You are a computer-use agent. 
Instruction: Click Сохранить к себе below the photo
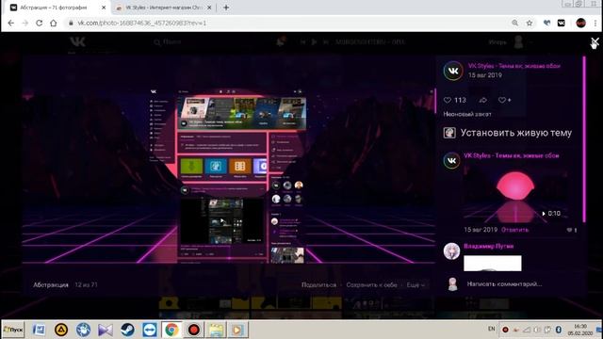371,284
